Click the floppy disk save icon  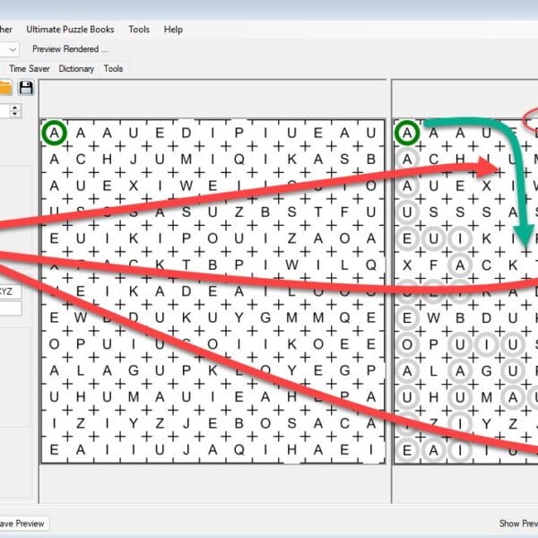coord(26,87)
